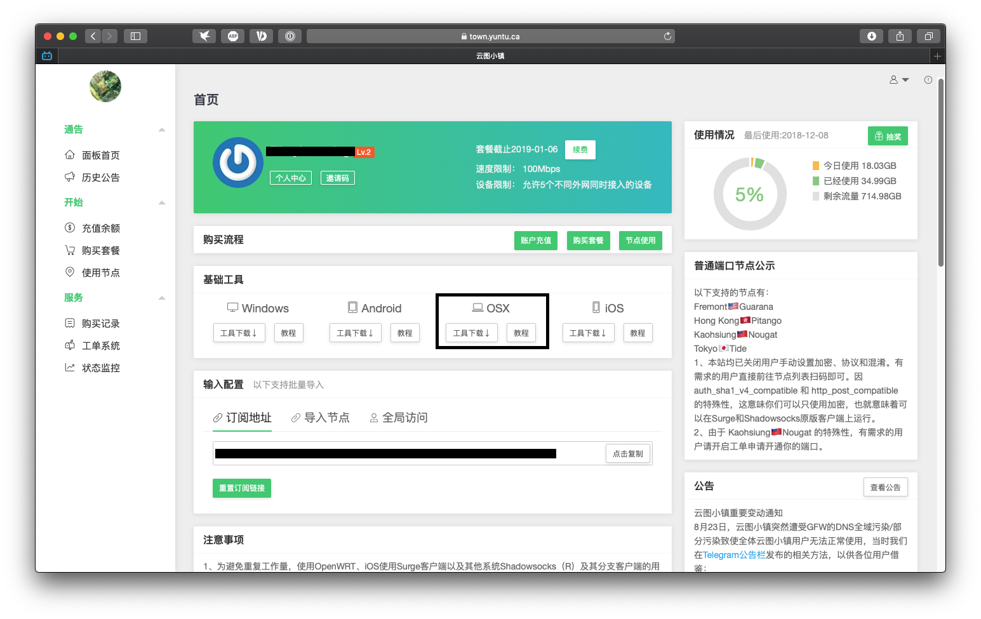Reload the page with refresh icon
981x619 pixels.
pos(667,36)
